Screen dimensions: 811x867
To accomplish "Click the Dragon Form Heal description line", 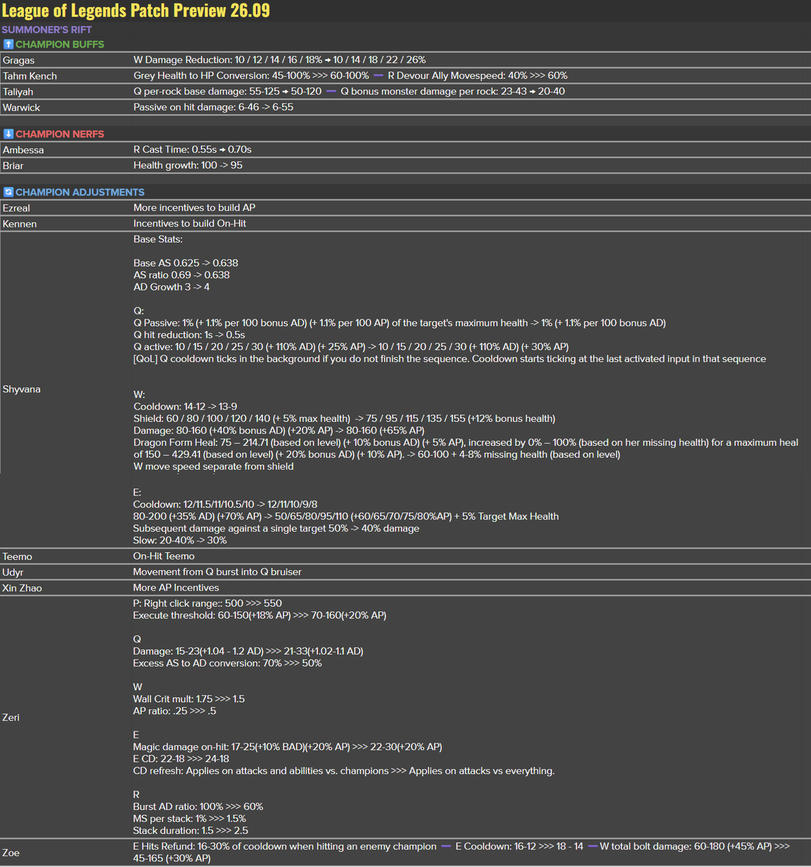I will [466, 449].
